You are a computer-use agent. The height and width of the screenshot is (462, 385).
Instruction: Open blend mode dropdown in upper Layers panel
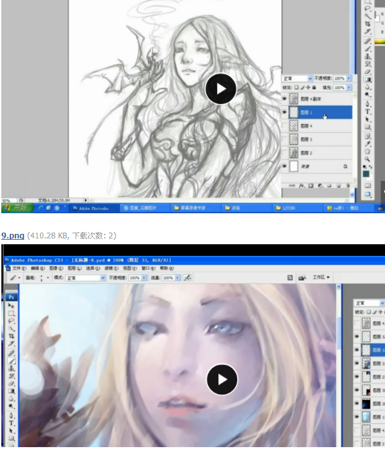coord(297,79)
